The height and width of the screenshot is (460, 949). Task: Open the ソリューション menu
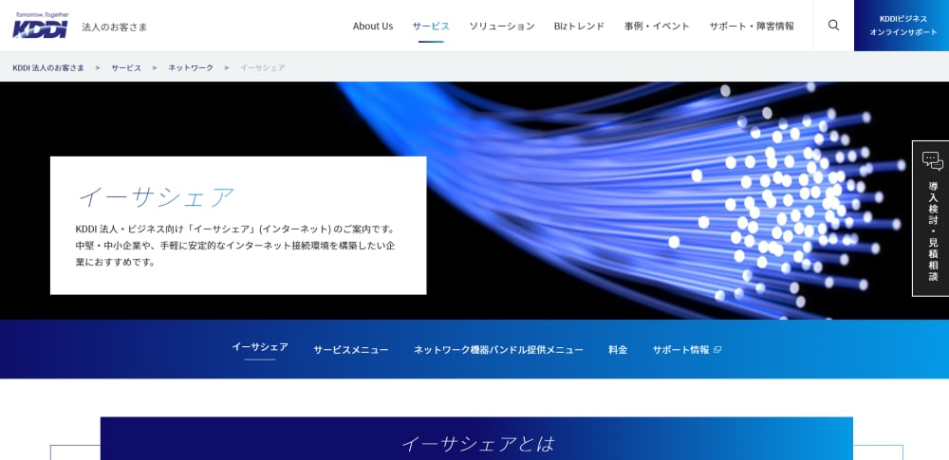pyautogui.click(x=502, y=26)
